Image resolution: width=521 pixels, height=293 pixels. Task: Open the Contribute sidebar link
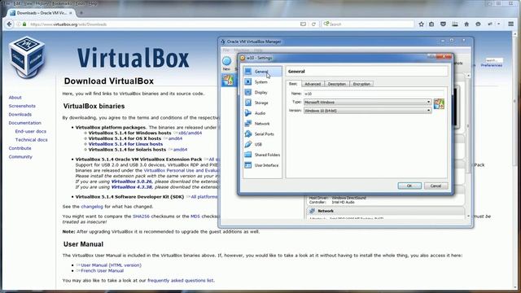pyautogui.click(x=20, y=148)
